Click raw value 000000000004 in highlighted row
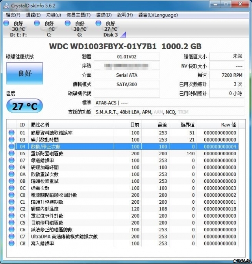 pyautogui.click(x=220, y=147)
